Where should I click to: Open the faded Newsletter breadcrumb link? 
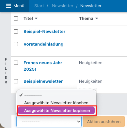[x=63, y=6]
